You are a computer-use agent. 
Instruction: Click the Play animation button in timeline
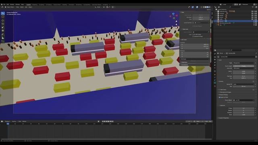click(108, 121)
